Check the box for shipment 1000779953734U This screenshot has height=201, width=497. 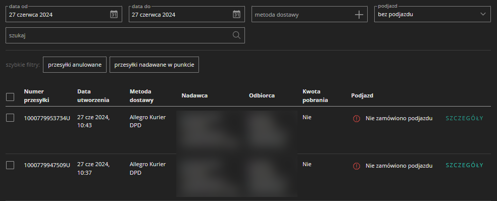coord(10,118)
